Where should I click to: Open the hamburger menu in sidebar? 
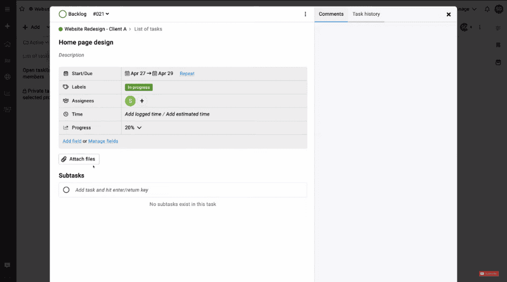point(7,9)
